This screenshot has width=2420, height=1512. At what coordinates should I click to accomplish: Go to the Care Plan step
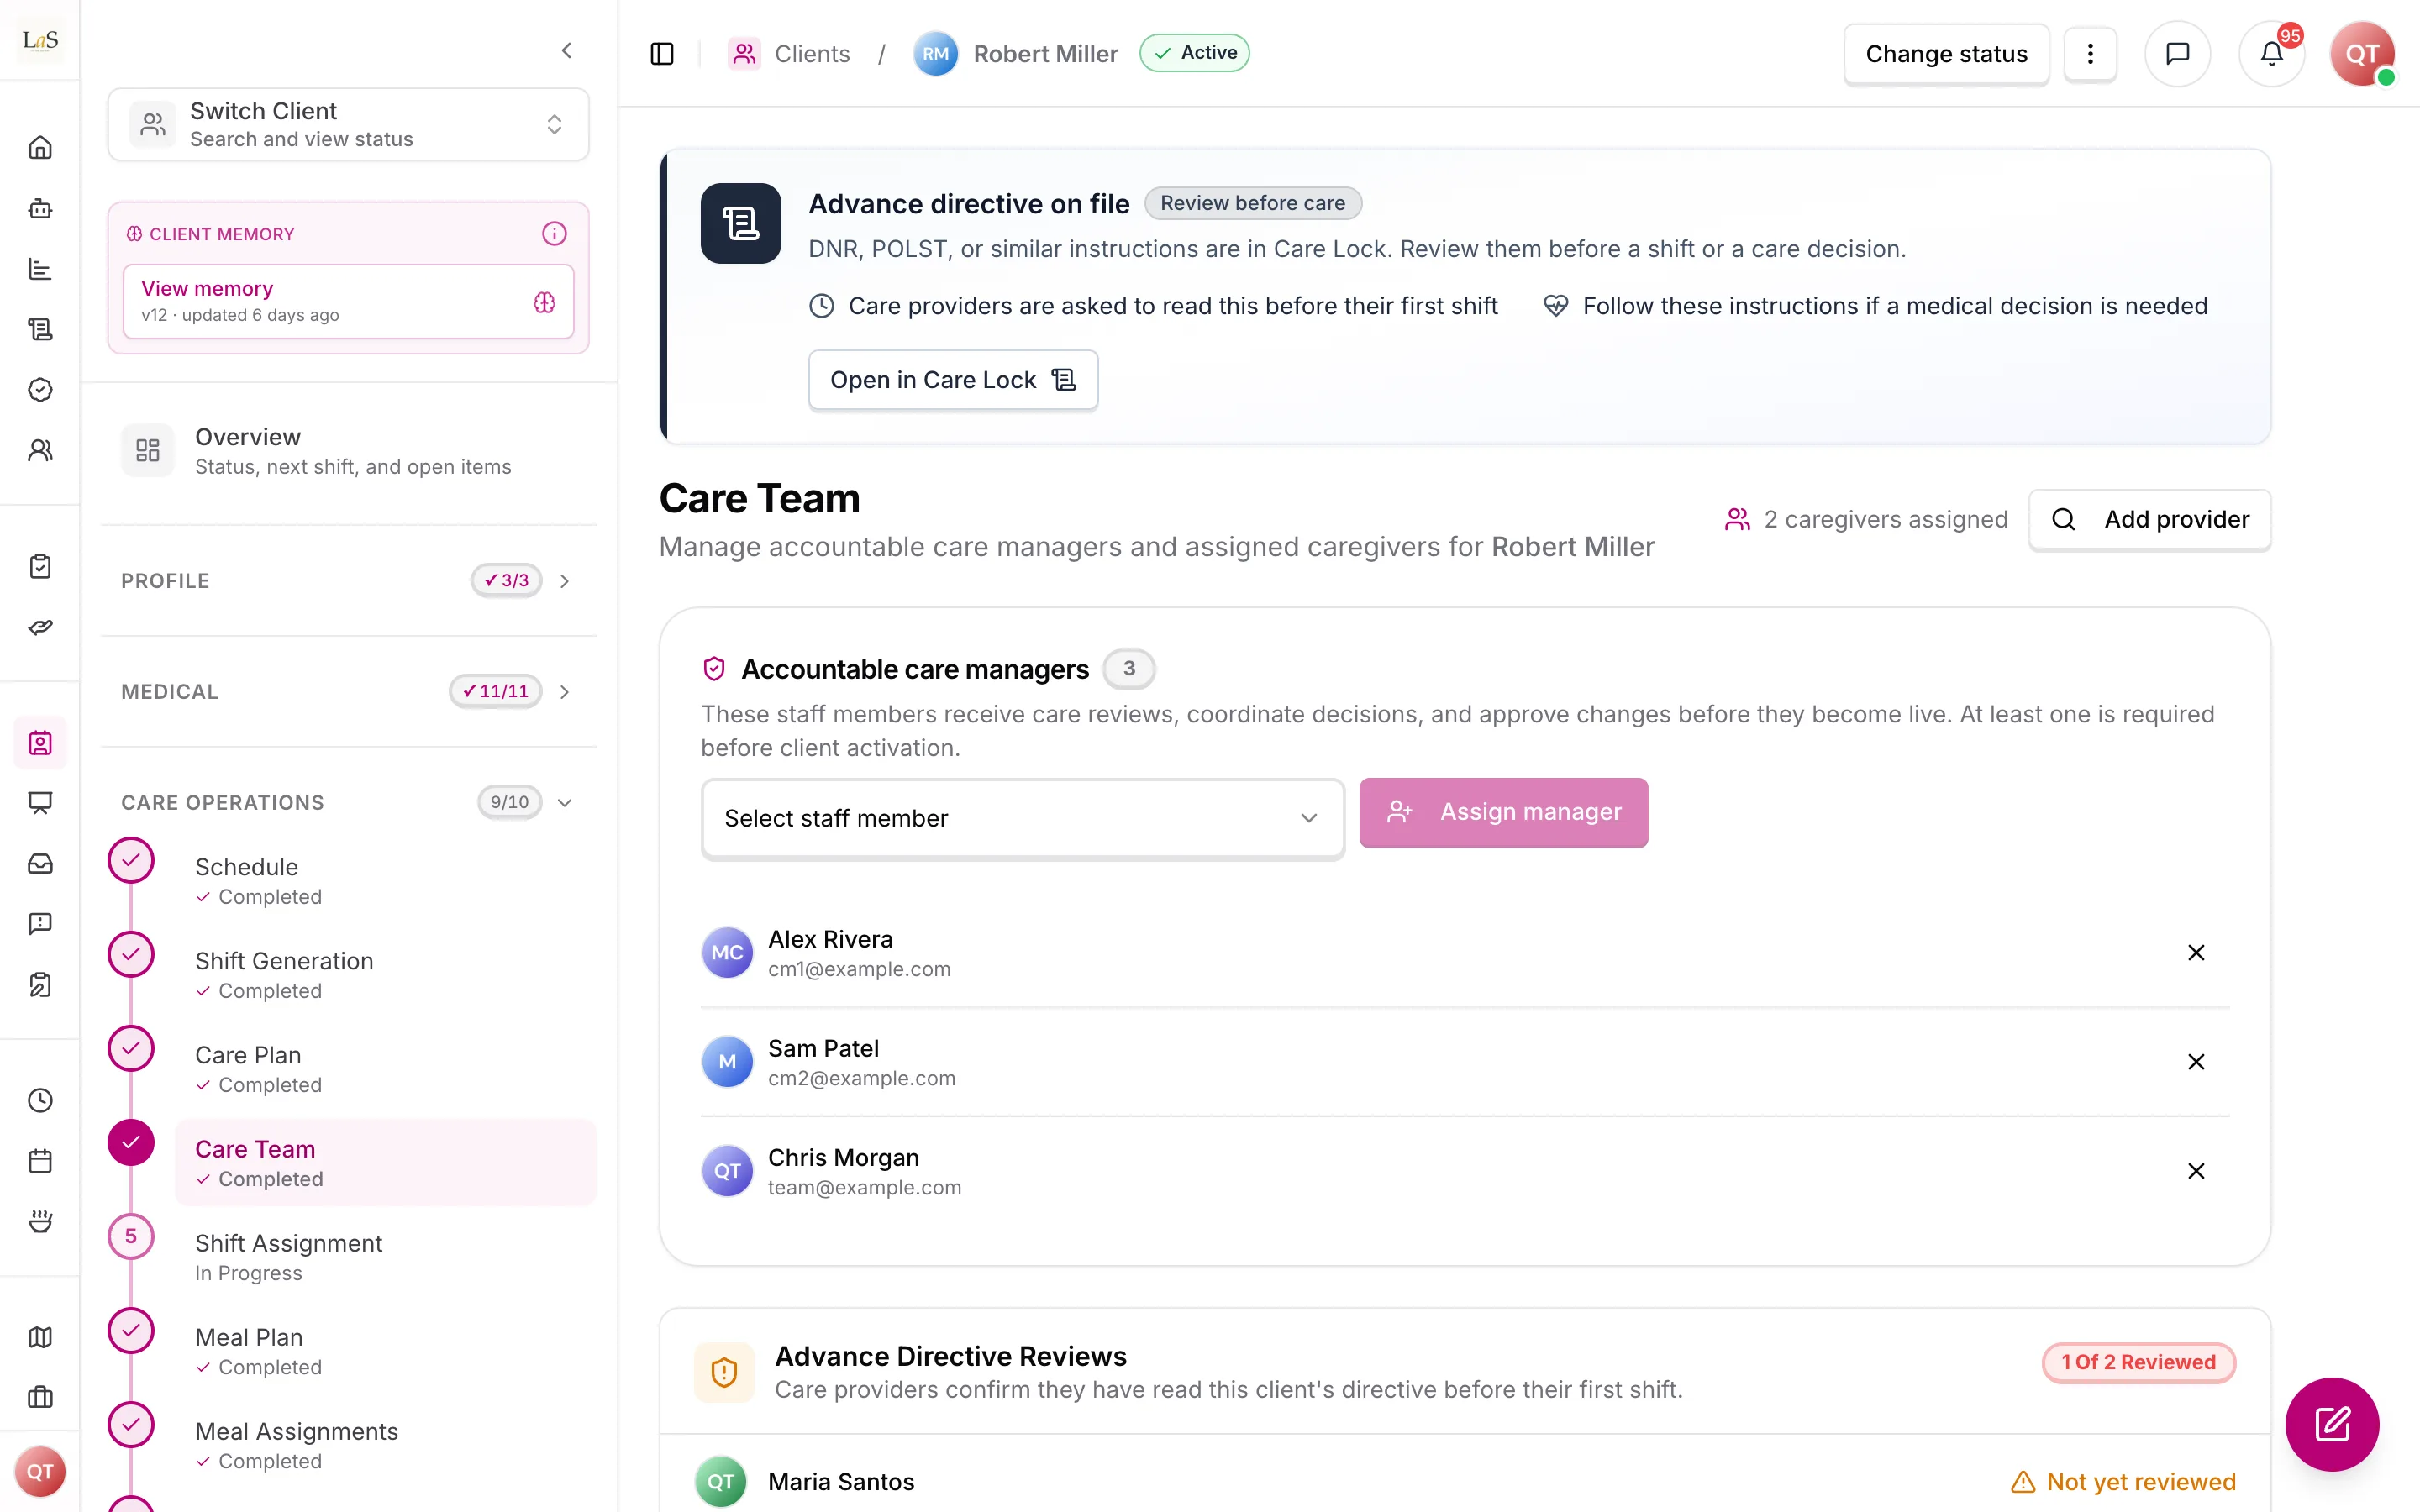pos(385,1069)
